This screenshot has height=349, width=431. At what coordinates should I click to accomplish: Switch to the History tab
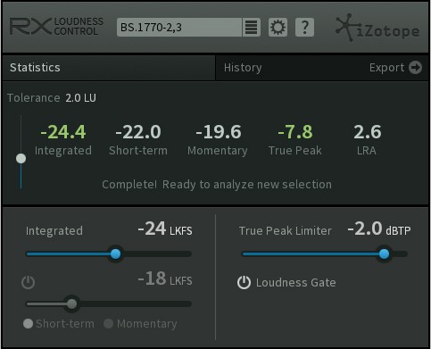pyautogui.click(x=243, y=68)
